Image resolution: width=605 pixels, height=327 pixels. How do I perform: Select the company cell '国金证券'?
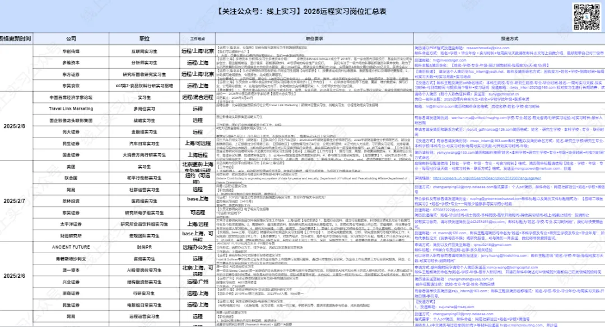(x=71, y=155)
